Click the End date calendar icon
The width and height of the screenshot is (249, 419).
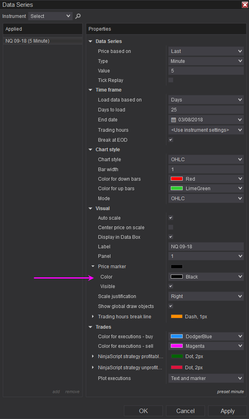coord(174,120)
